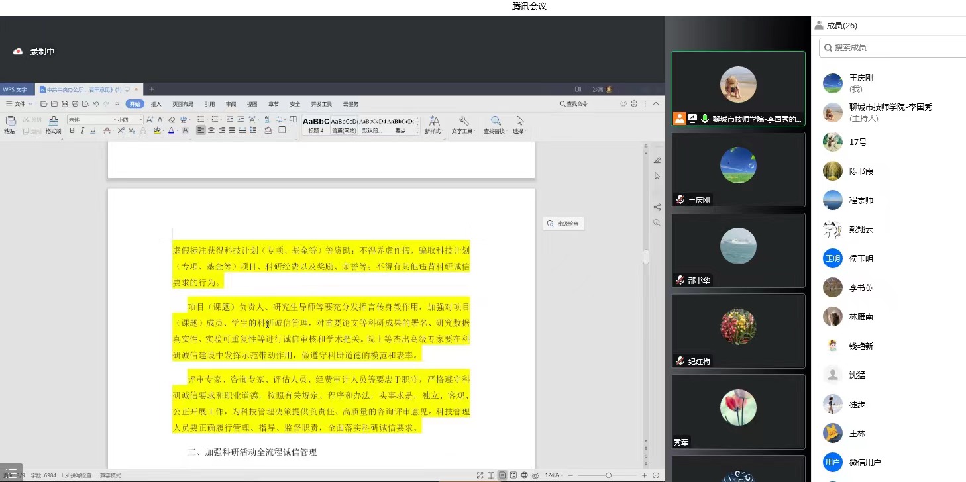Apply Underline formatting
This screenshot has height=482, width=966.
[x=92, y=130]
